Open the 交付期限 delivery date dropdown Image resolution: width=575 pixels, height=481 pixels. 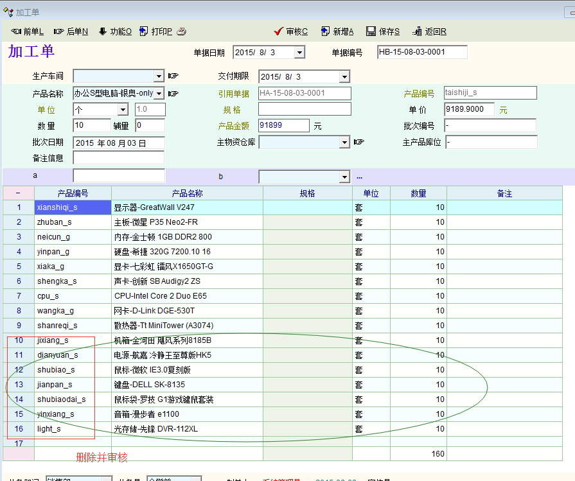344,77
